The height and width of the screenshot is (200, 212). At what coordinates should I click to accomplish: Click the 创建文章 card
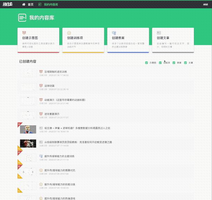click(x=173, y=40)
